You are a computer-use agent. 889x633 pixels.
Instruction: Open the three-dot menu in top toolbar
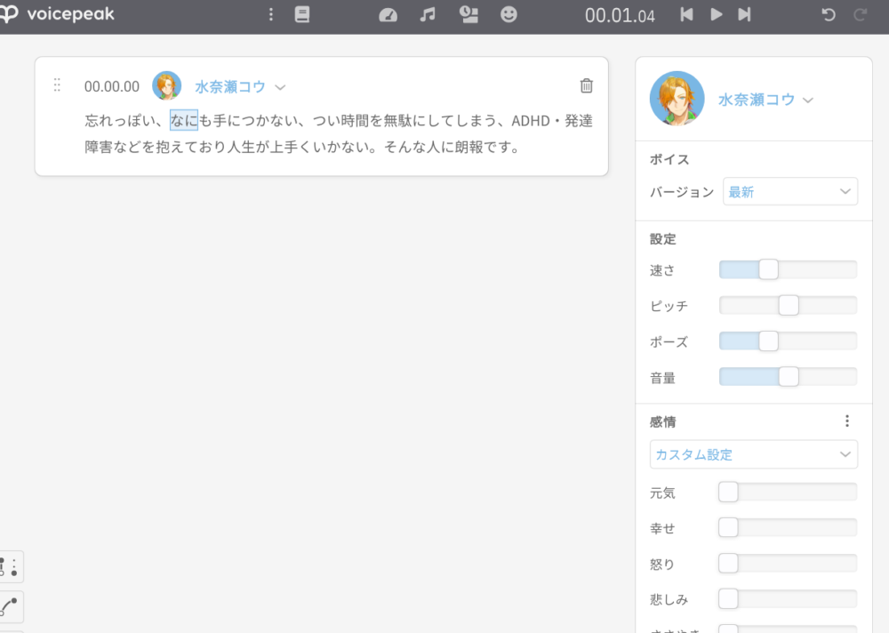(271, 15)
